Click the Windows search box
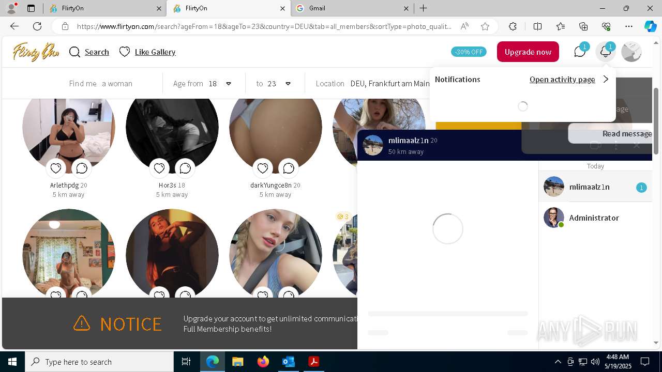Screen dimensions: 662x372 point(99,362)
